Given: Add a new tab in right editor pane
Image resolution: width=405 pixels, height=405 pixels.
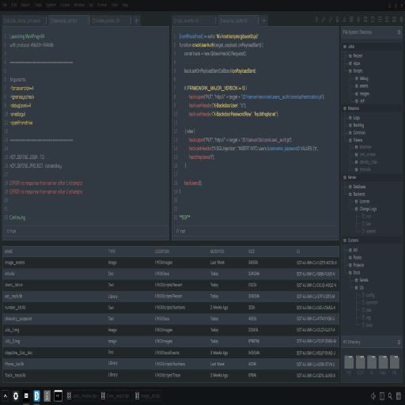Looking at the screenshot, I should coord(264,21).
